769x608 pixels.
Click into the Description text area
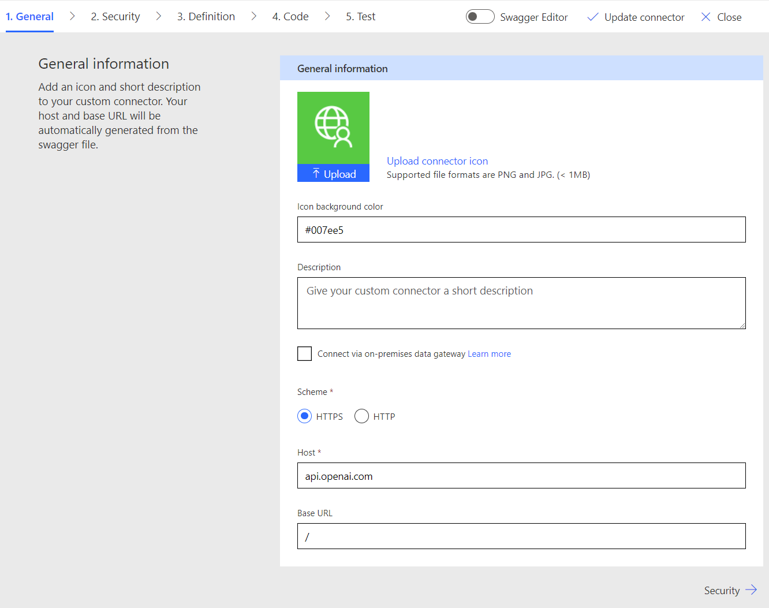(x=521, y=303)
